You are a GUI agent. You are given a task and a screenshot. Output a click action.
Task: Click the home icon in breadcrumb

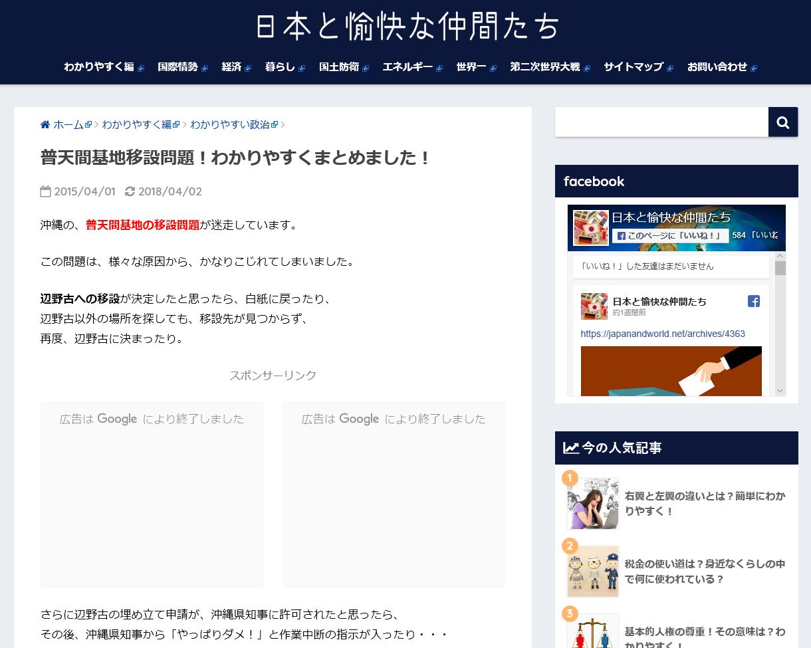pos(45,125)
